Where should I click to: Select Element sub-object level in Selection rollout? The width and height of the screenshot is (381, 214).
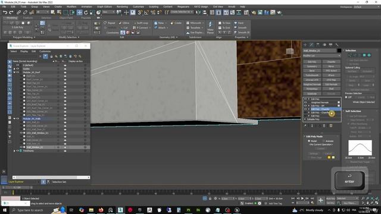369,55
